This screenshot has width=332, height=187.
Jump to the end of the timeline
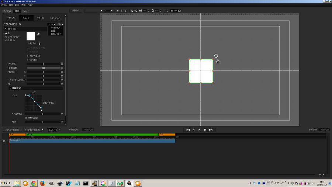(211, 130)
